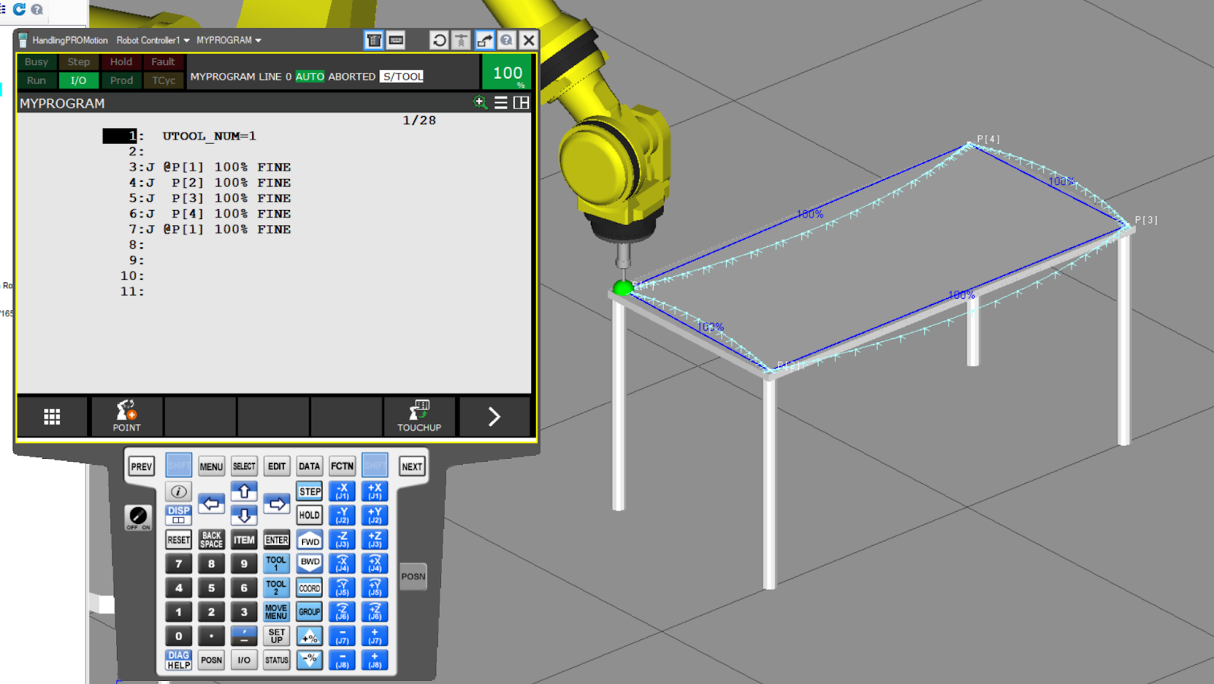Click the Hold status indicator
Image resolution: width=1214 pixels, height=684 pixels.
121,62
